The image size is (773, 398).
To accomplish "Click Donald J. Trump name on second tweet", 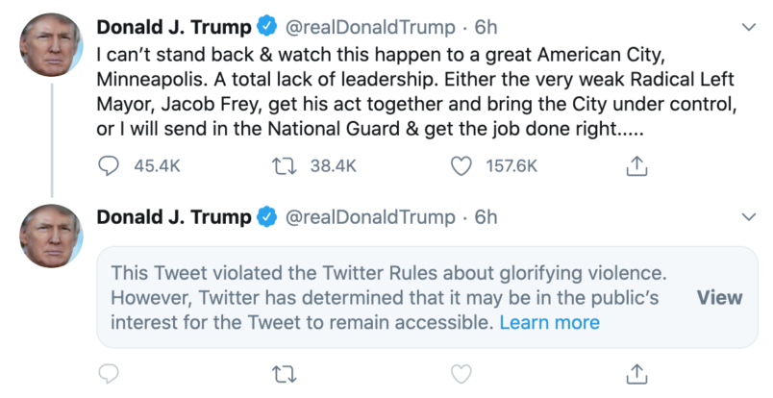I will [172, 217].
